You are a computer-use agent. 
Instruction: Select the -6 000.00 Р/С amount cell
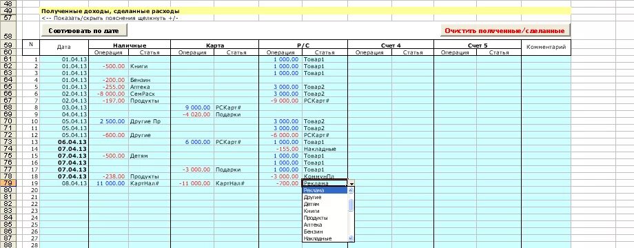coord(280,135)
